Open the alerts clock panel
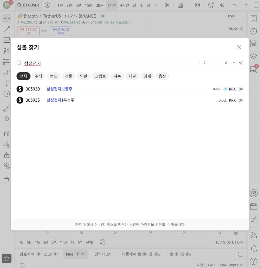The width and height of the screenshot is (260, 268). point(253,31)
